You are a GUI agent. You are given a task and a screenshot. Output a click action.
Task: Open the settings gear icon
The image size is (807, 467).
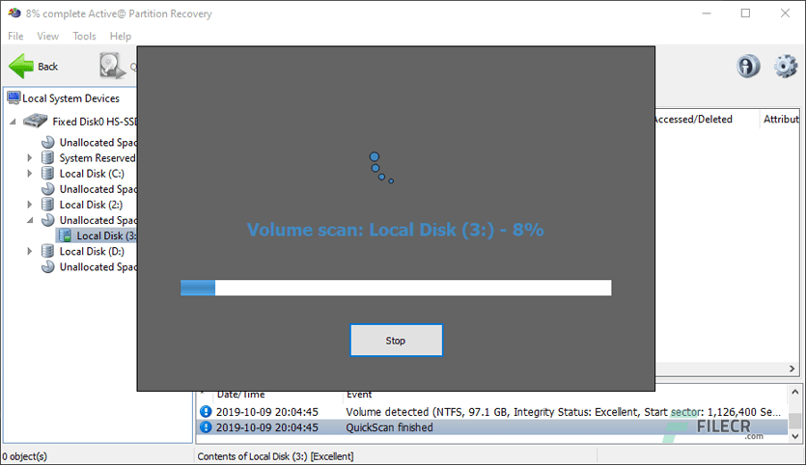pos(786,67)
